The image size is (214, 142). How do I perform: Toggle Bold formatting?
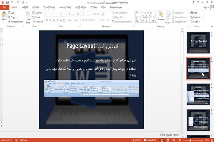(x=47, y=20)
